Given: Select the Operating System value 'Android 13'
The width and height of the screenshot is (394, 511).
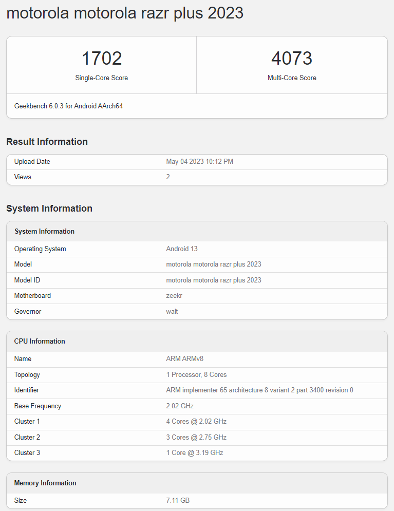Looking at the screenshot, I should (x=182, y=249).
